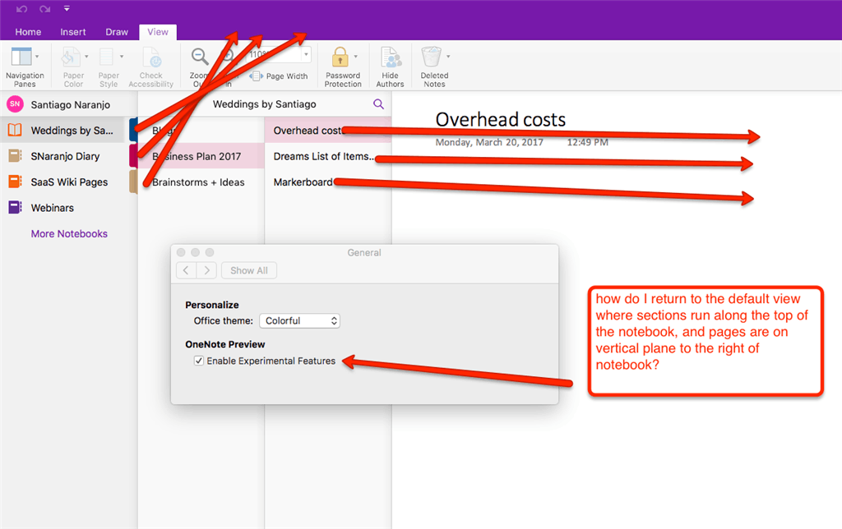842x529 pixels.
Task: Open the zoom percentage combo box
Action: (279, 54)
